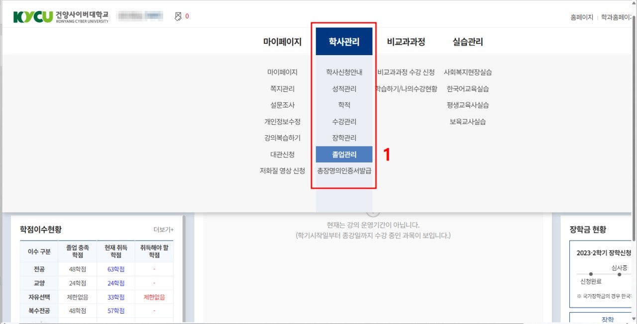
Task: Open 쪽지관리 under 마이페이지
Action: [x=282, y=89]
